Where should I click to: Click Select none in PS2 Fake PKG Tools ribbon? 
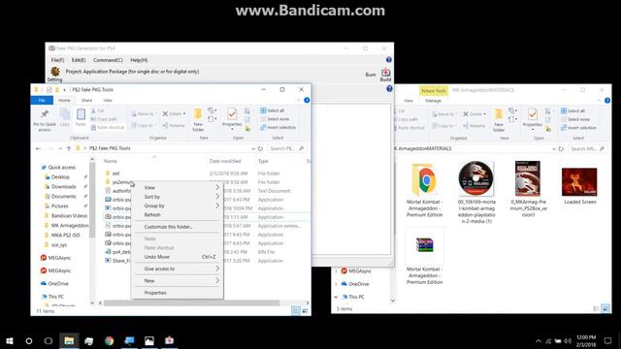point(274,118)
